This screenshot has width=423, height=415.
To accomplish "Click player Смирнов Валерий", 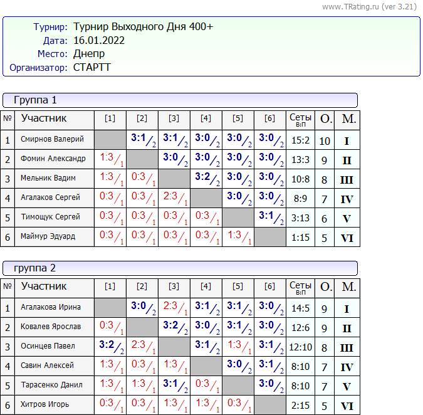I will click(x=52, y=140).
